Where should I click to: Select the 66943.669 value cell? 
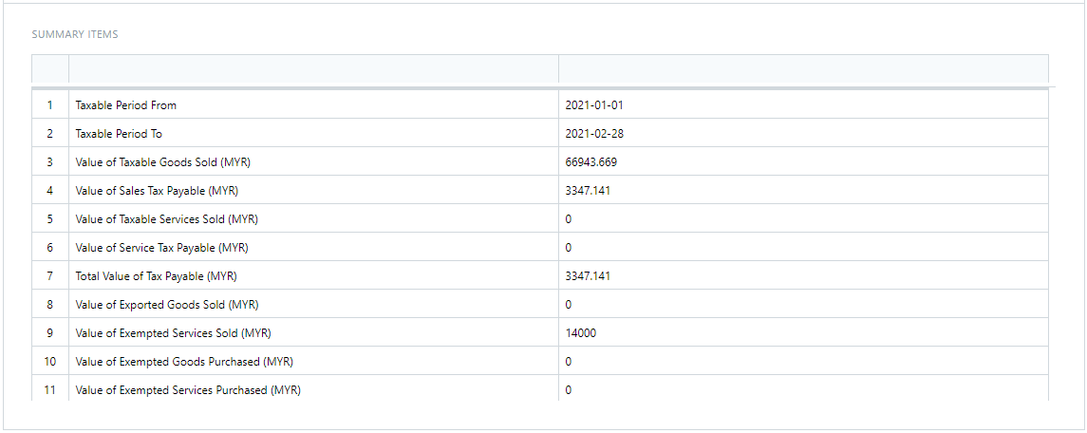pos(591,162)
